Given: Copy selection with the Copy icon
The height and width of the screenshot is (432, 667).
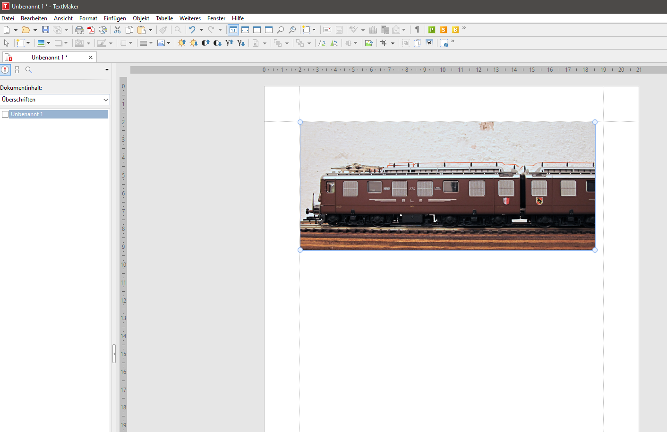Looking at the screenshot, I should [x=129, y=30].
